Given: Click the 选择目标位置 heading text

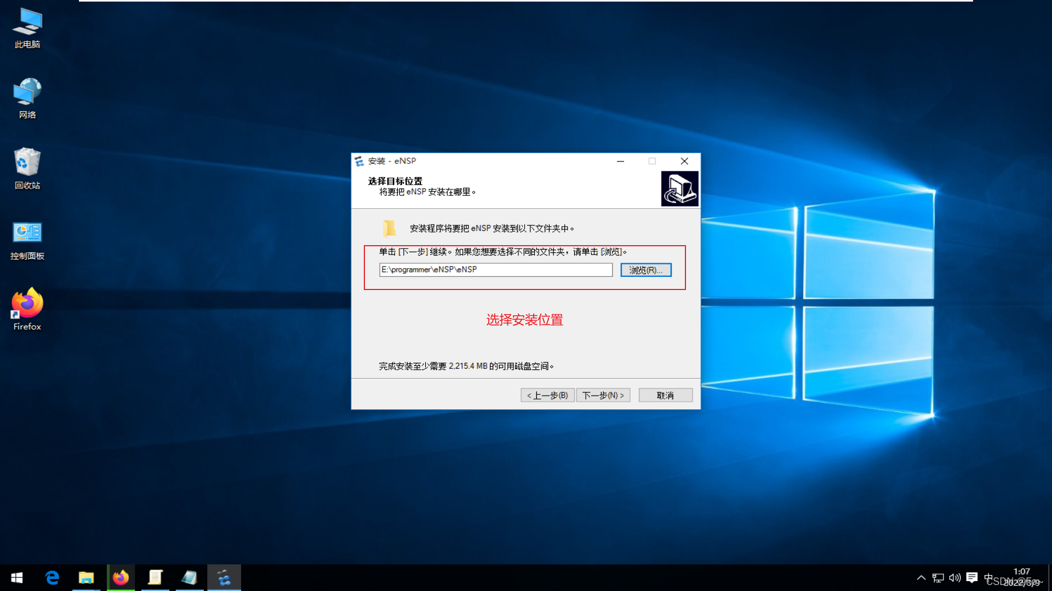Looking at the screenshot, I should tap(395, 181).
